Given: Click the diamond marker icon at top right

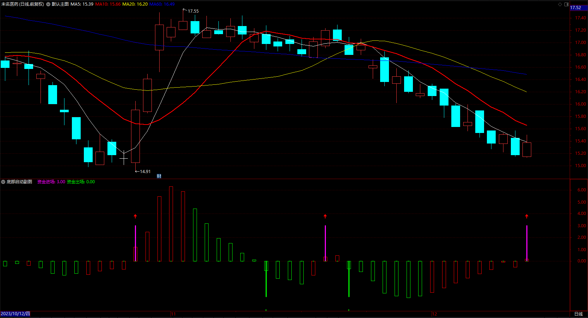Looking at the screenshot, I should pyautogui.click(x=560, y=4).
